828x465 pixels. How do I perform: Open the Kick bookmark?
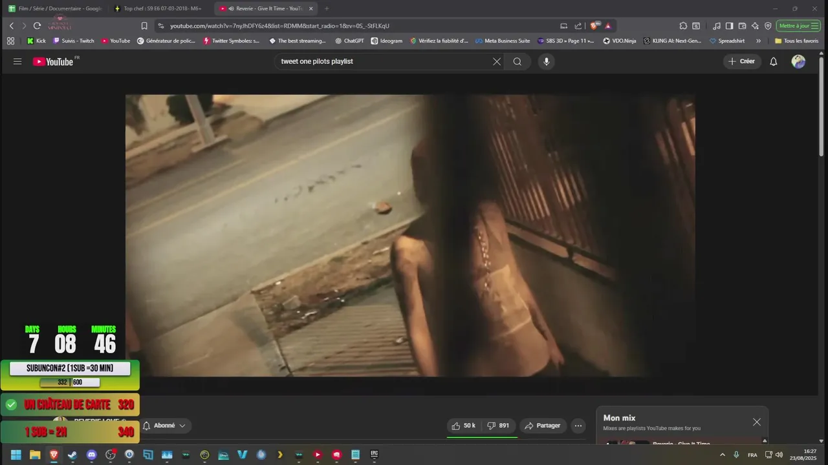pyautogui.click(x=36, y=41)
